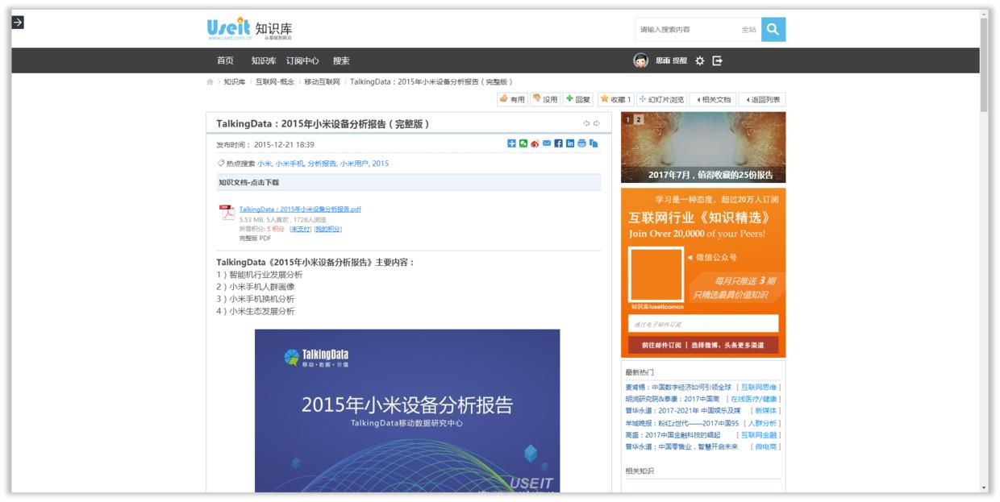
Task: Click the blue magnifier search button
Action: (x=773, y=30)
